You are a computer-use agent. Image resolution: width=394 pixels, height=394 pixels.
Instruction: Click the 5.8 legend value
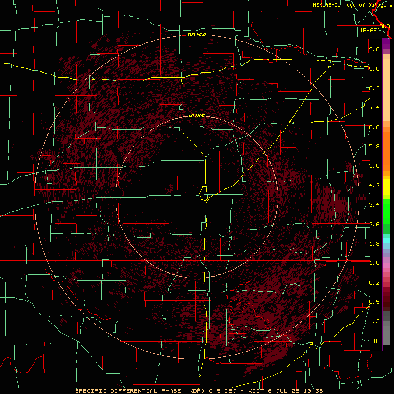[374, 147]
